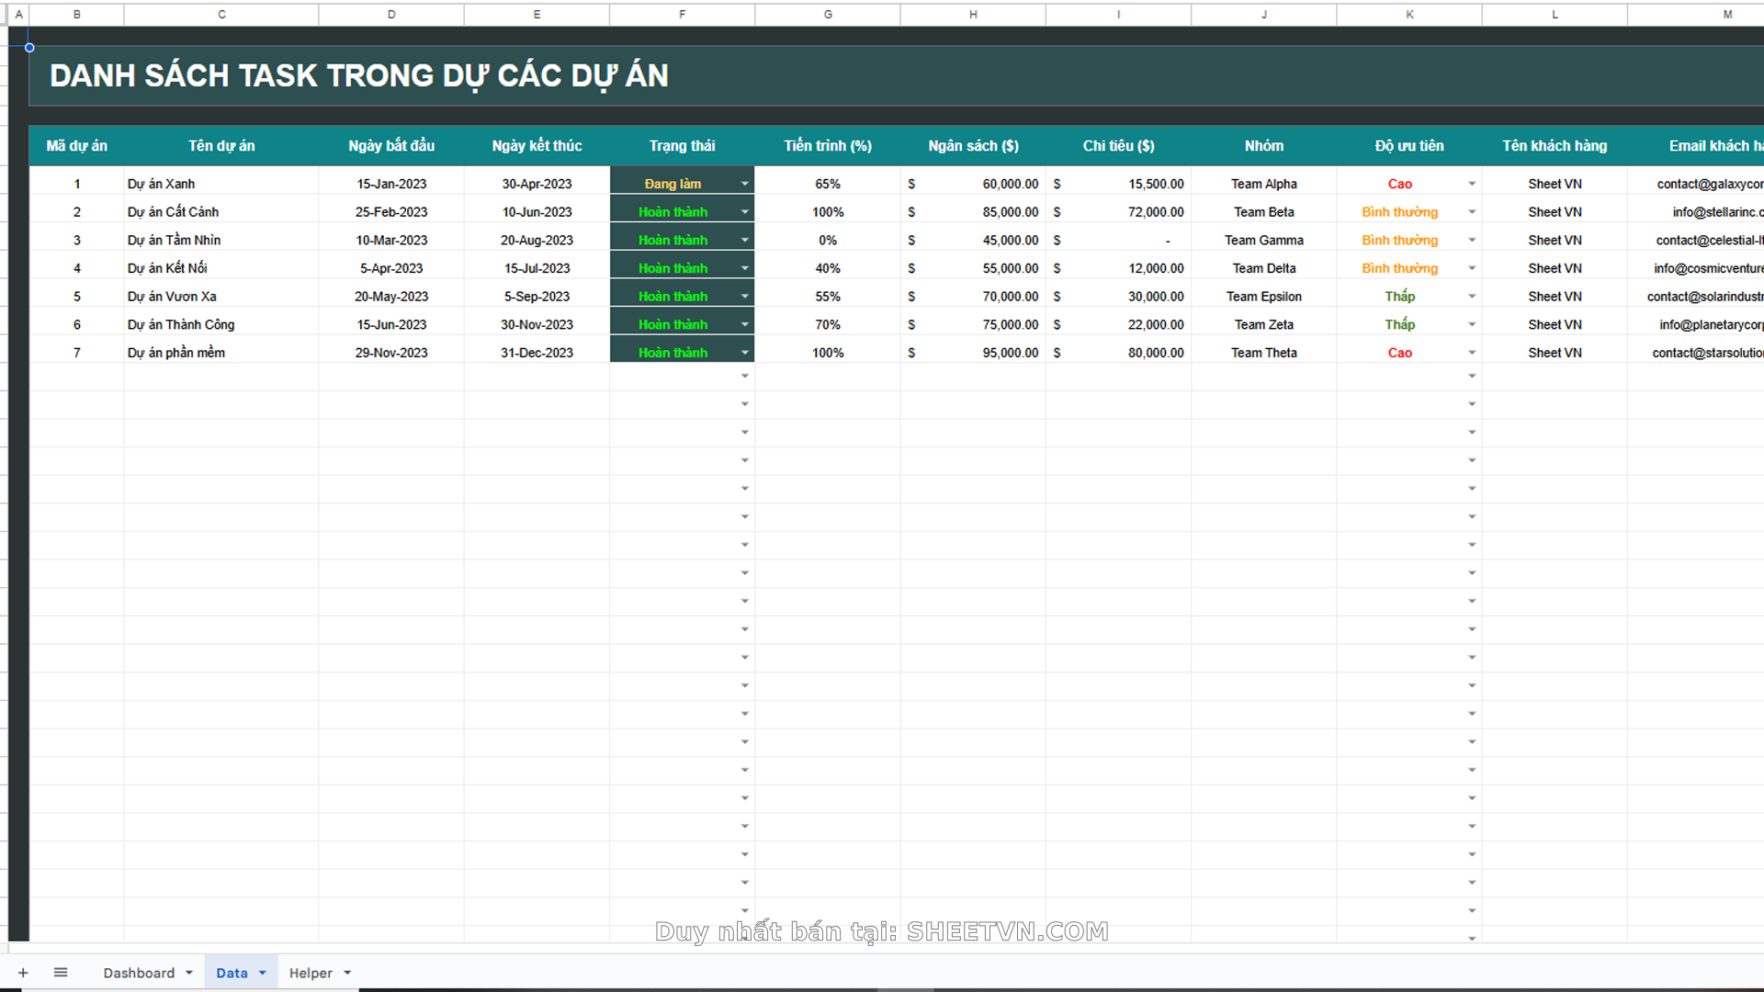Click the add new sheet plus icon

pos(23,973)
